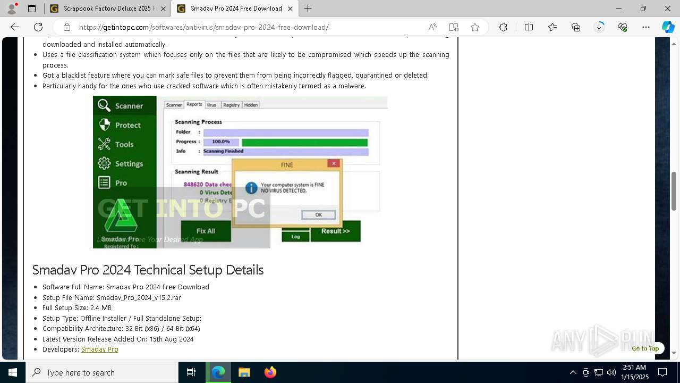
Task: Open Settings and more menu
Action: [646, 27]
